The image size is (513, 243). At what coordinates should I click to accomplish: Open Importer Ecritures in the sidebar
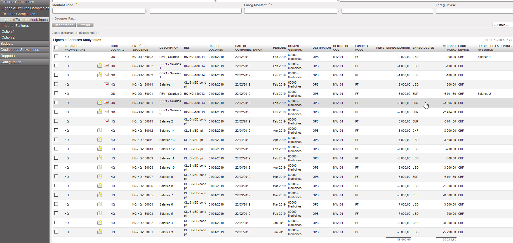click(15, 26)
